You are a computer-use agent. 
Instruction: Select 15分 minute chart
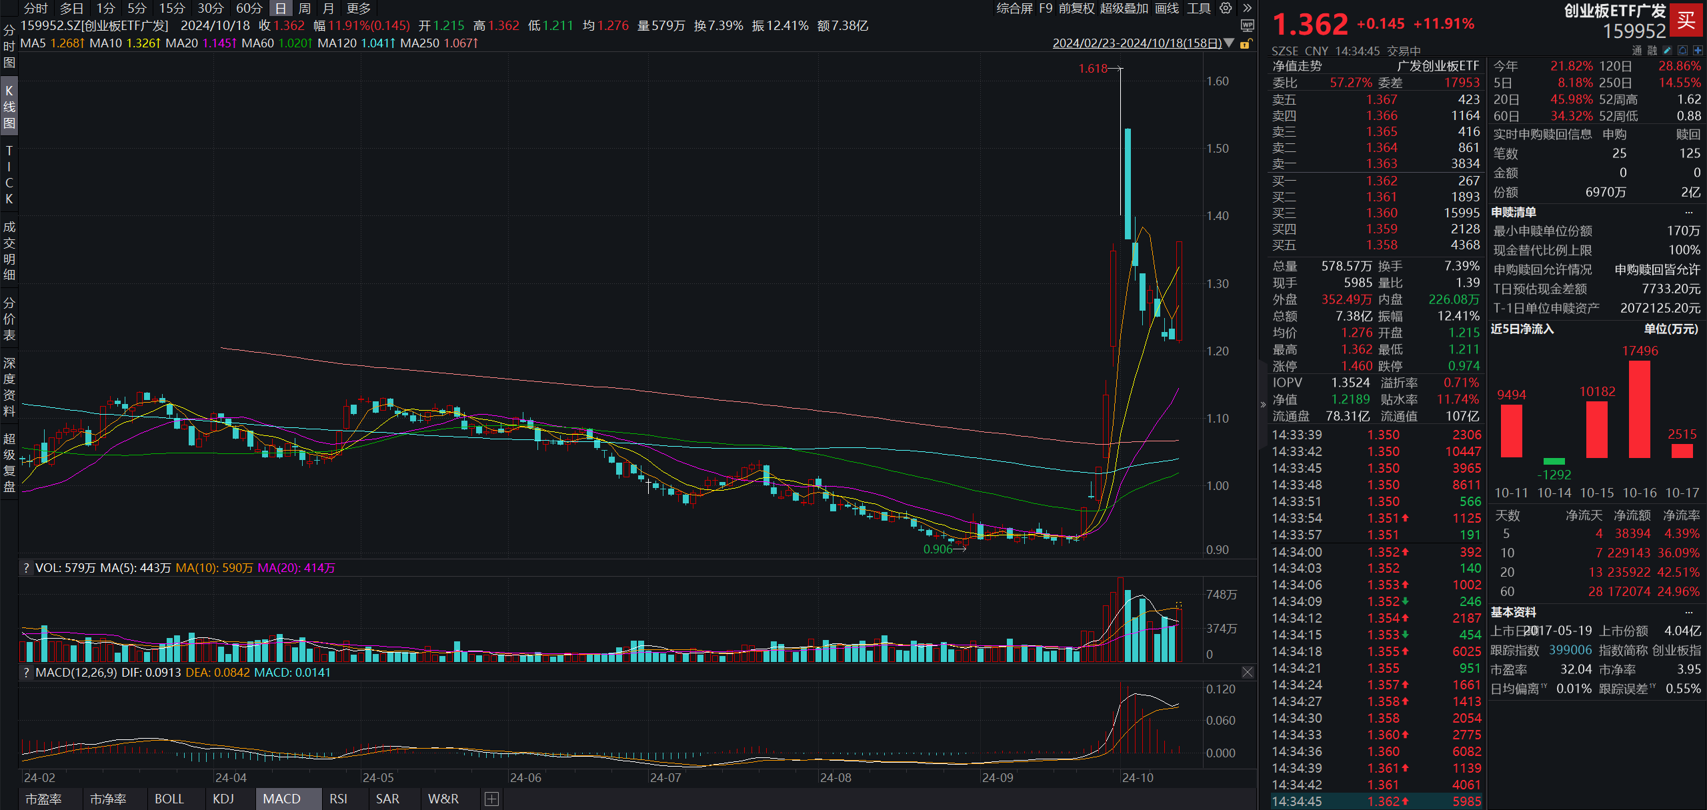click(x=172, y=8)
